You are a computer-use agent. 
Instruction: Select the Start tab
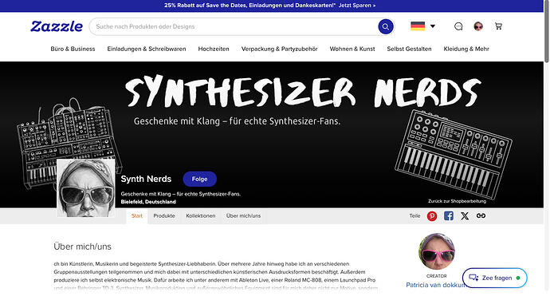pyautogui.click(x=137, y=216)
